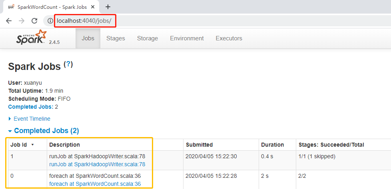Reload the page with refresh icon

[34, 21]
